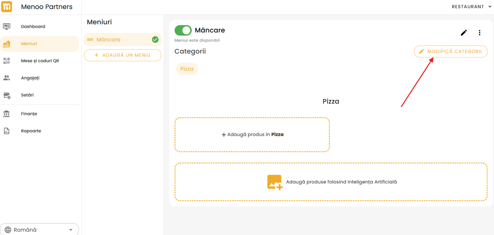Select the Pizza category chip
The height and width of the screenshot is (235, 494).
pos(187,69)
